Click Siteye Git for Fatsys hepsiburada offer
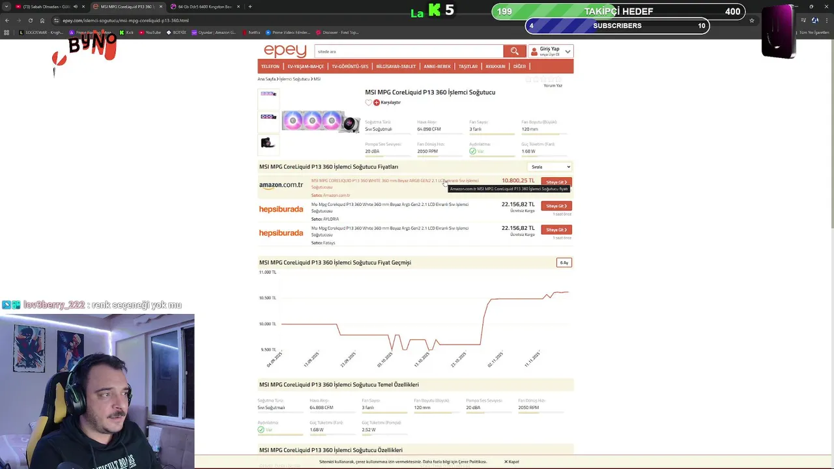The height and width of the screenshot is (469, 834). [556, 230]
